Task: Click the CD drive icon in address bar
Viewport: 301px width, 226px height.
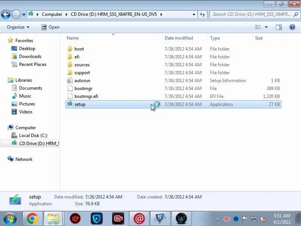Action: click(31, 14)
